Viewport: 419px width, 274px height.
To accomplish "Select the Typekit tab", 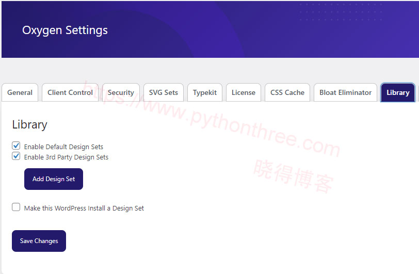I will point(205,92).
